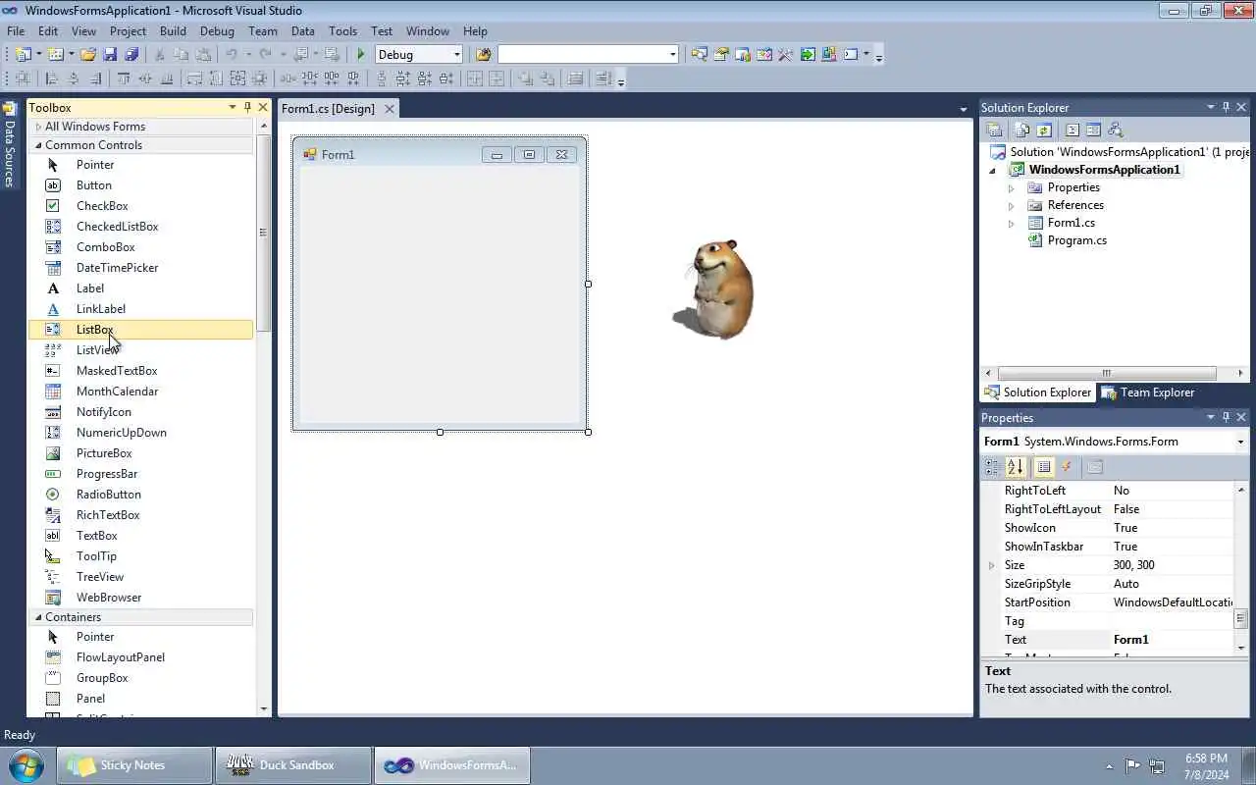Screen dimensions: 1256x785
Task: Open the Tools menu
Action: pyautogui.click(x=342, y=30)
